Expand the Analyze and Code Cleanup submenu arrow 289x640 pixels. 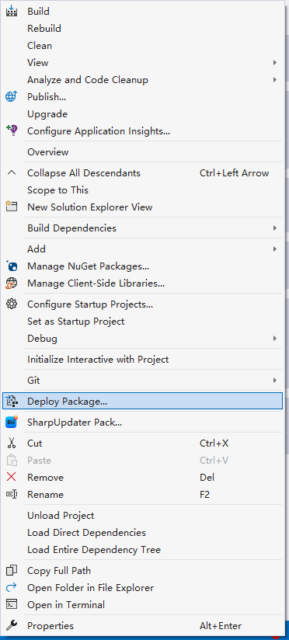275,80
